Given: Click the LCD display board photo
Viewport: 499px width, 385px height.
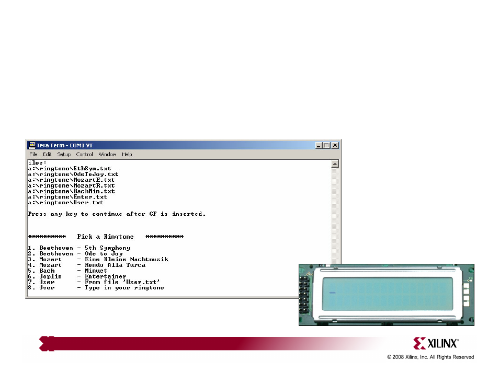Looking at the screenshot, I should coord(387,295).
